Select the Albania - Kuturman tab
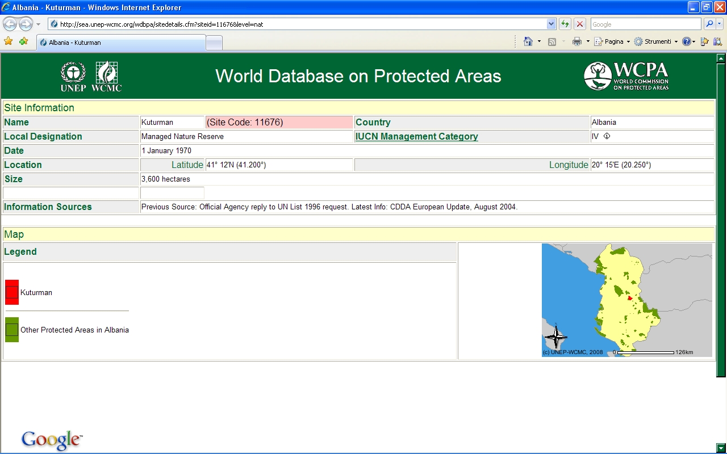 (x=121, y=43)
